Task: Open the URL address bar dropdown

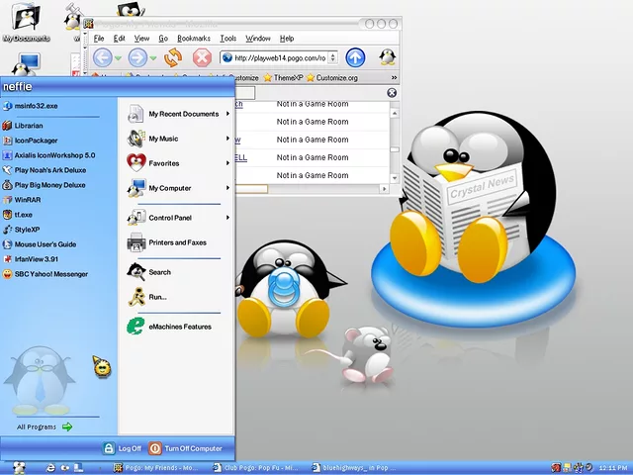Action: 334,57
